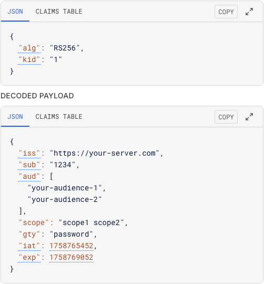This screenshot has width=264, height=284.
Task: Click the underlined "alg" claim key
Action: point(29,48)
